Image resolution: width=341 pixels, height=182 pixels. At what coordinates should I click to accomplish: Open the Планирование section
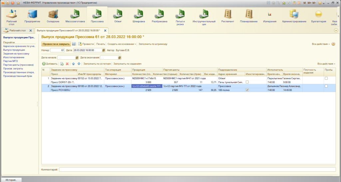[x=248, y=16]
